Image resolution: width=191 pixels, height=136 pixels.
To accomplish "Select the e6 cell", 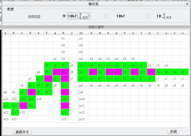I will [x=40, y=72].
